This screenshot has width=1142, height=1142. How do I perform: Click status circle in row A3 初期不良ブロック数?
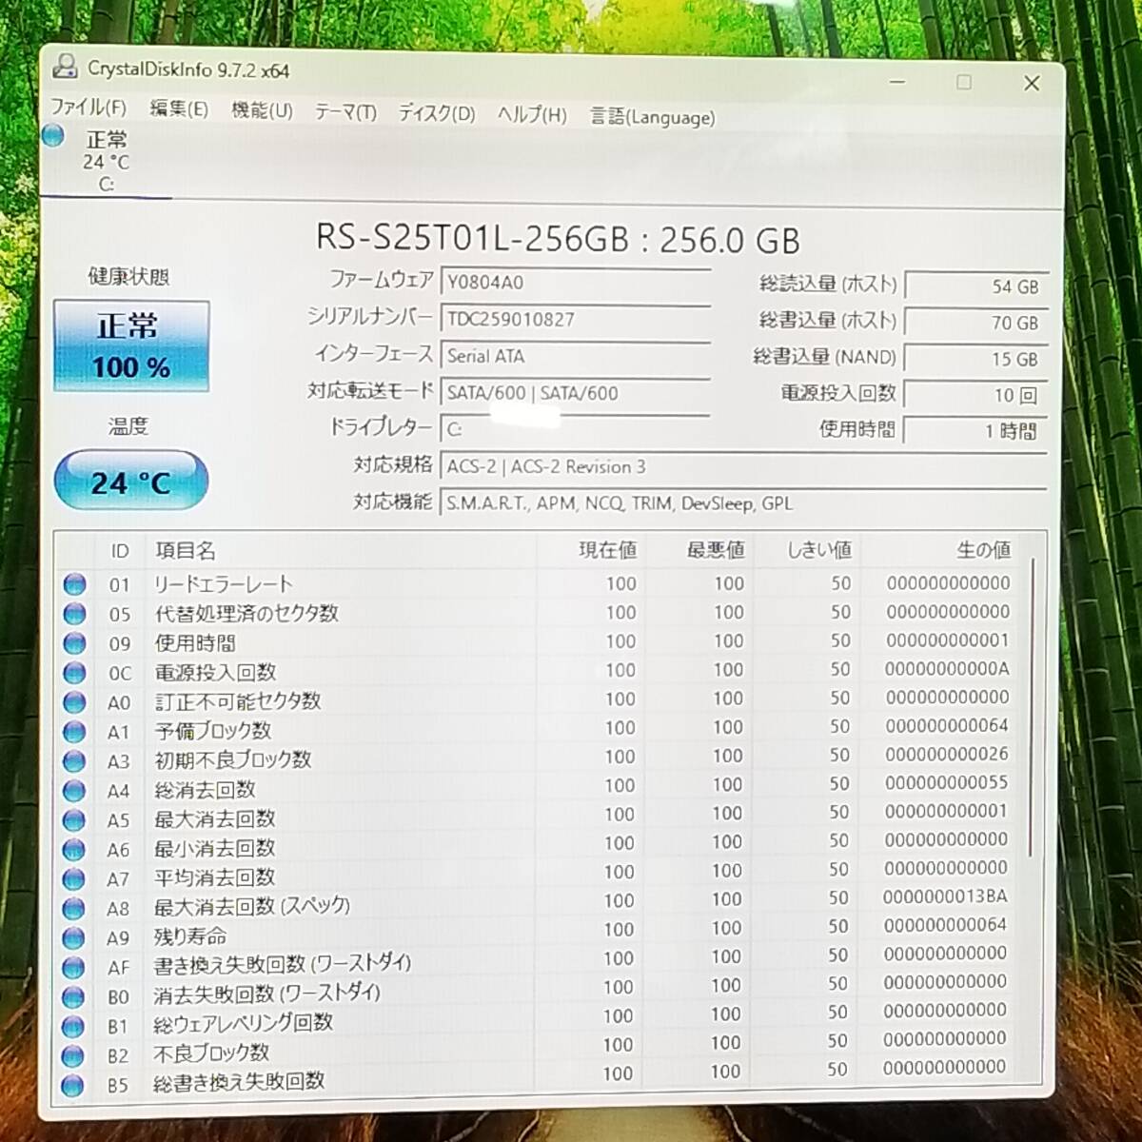coord(73,761)
